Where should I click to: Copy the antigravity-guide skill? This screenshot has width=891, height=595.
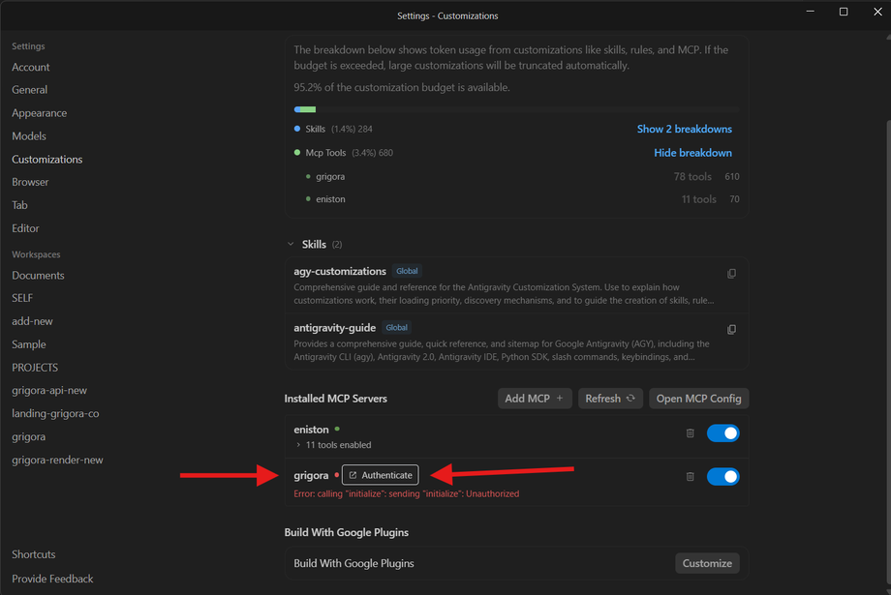(x=731, y=330)
